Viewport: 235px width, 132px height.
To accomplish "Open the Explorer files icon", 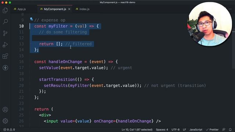I will [5, 10].
